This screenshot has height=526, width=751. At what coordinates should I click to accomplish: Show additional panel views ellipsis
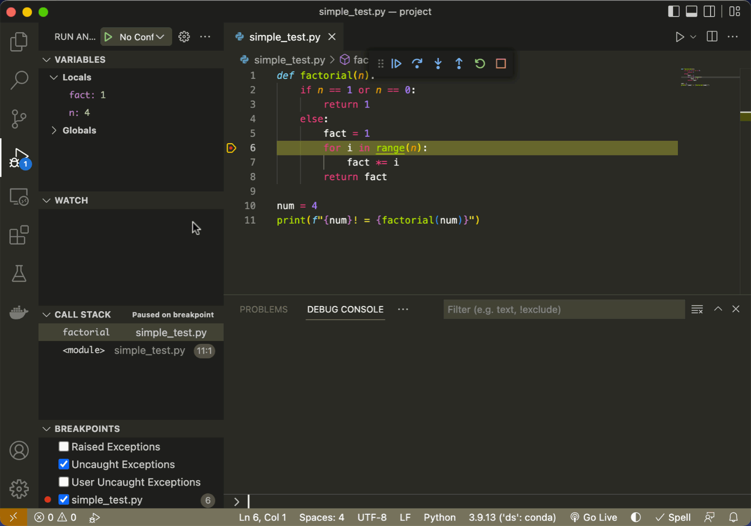coord(403,309)
